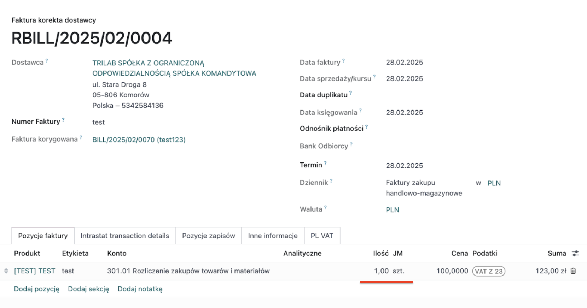Open the Waluta PLN currency field

[x=393, y=210]
